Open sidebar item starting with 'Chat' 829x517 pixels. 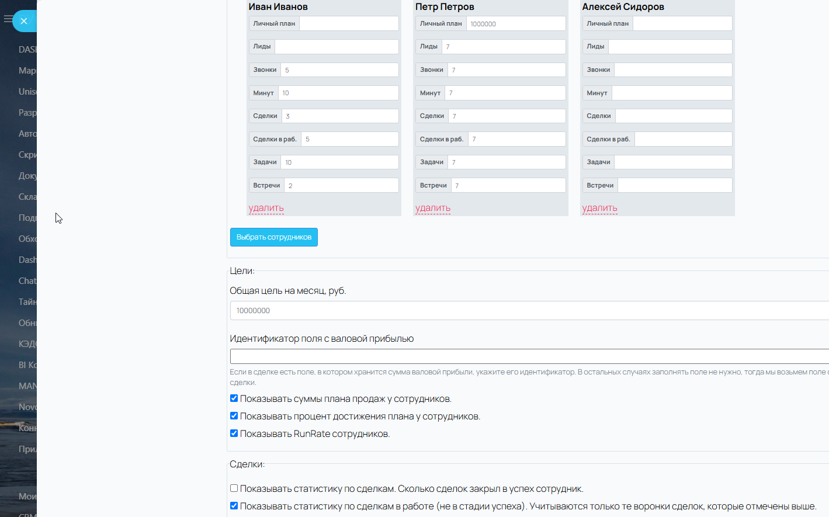point(27,281)
